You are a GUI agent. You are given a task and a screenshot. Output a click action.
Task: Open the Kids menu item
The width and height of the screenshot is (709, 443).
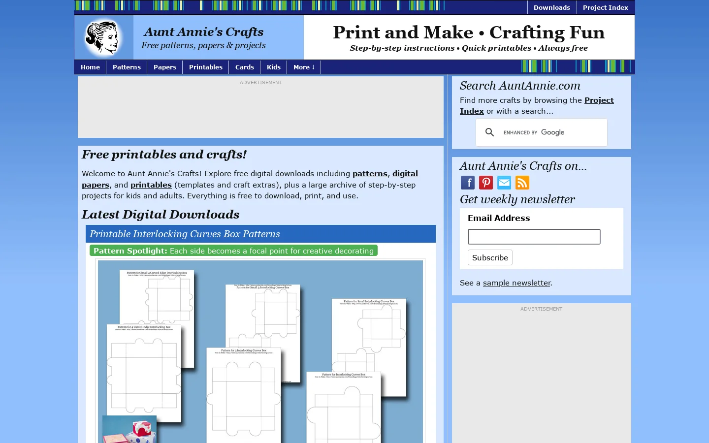coord(273,67)
